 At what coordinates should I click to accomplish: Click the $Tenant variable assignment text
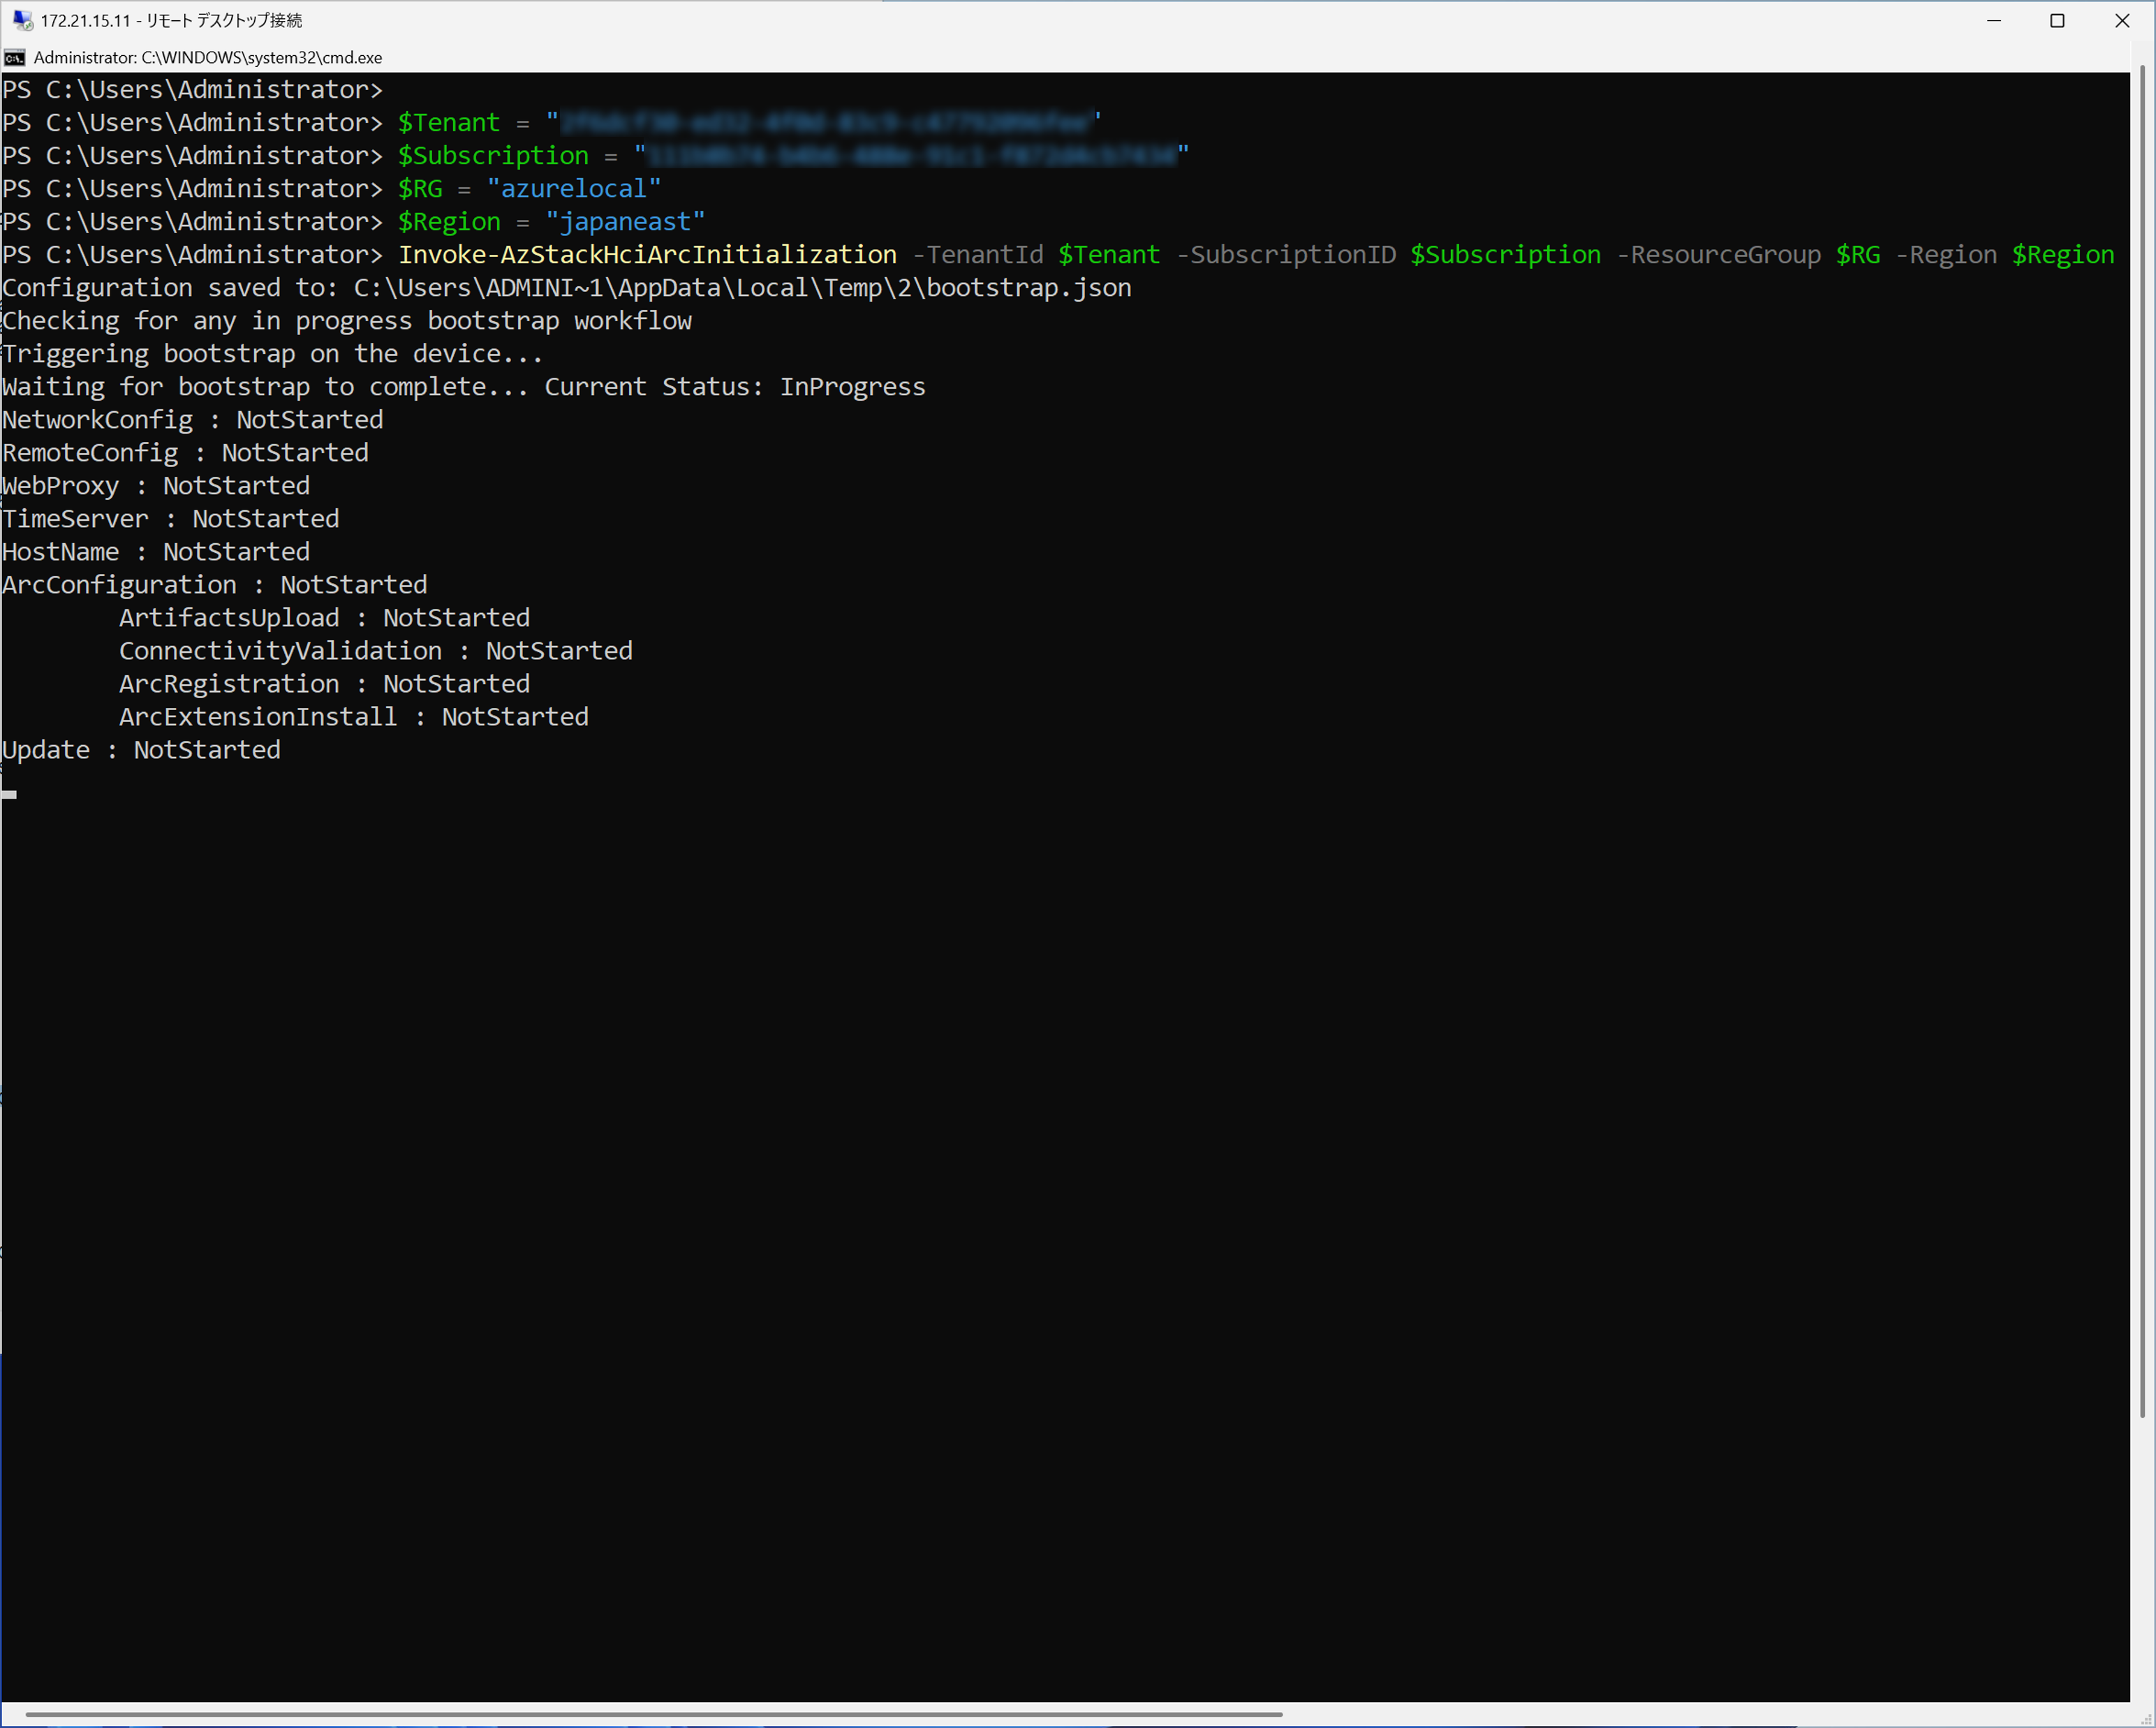(448, 123)
